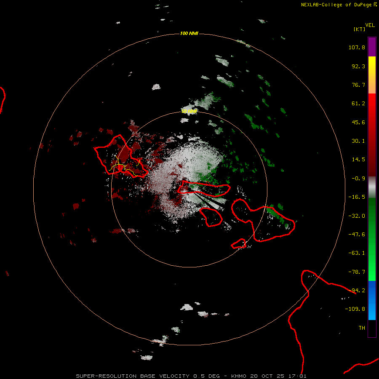This screenshot has height=379, width=379.
Task: Click the VEL legend title
Action: (370, 25)
